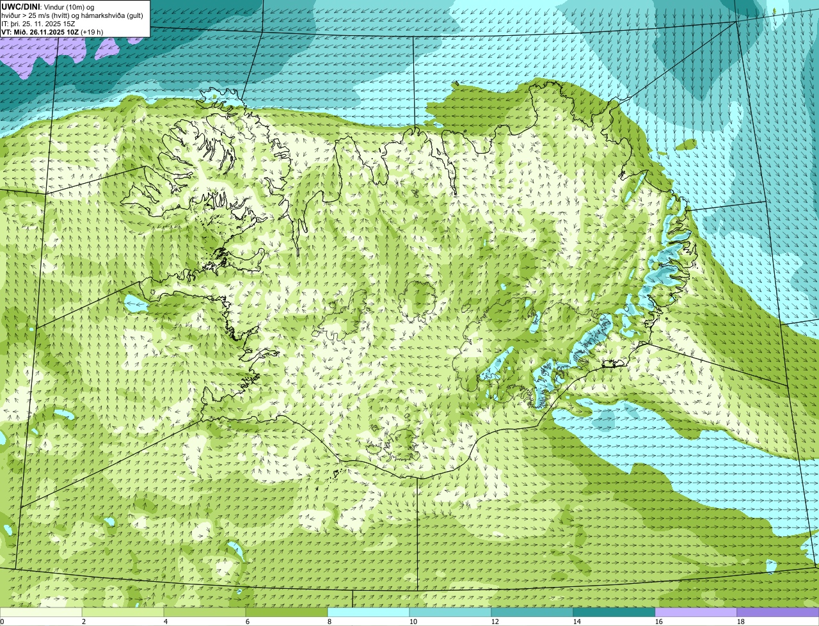
Task: Click the legend scale label '12'
Action: click(x=495, y=622)
